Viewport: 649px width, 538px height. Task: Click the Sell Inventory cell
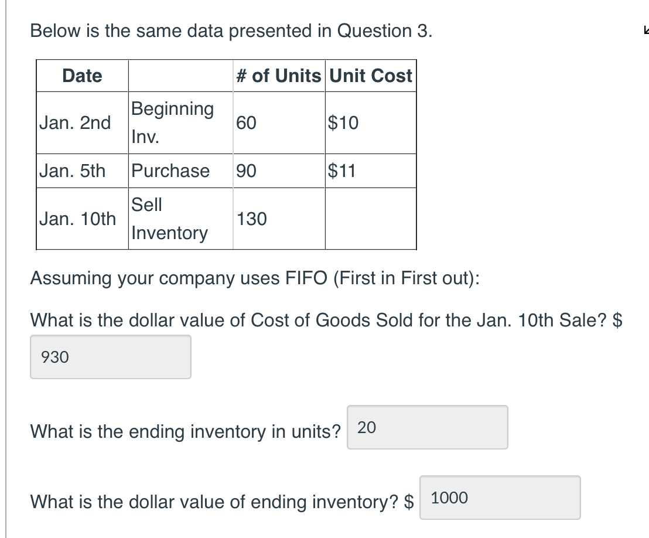point(169,219)
